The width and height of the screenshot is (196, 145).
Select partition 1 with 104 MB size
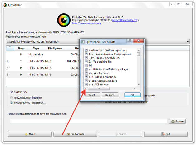(x=43, y=61)
